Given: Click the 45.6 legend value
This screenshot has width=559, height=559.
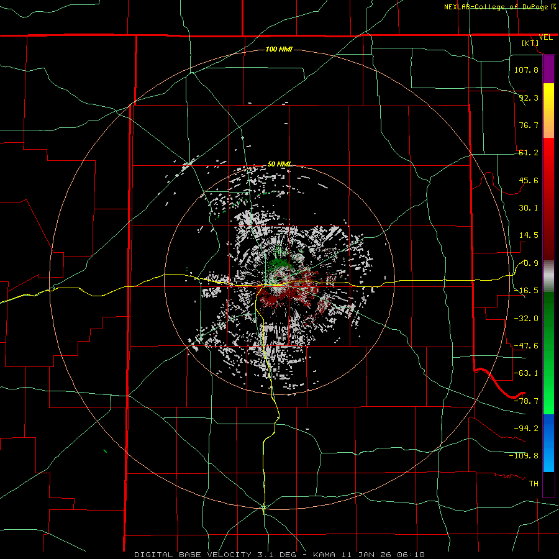Looking at the screenshot, I should click(529, 180).
